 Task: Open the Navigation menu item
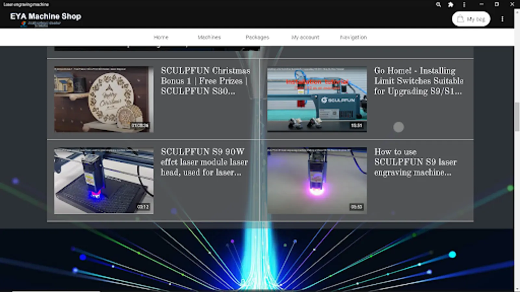353,37
